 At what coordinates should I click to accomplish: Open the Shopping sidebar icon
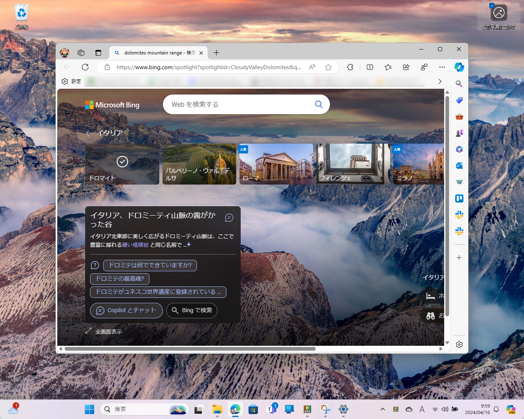tap(459, 100)
